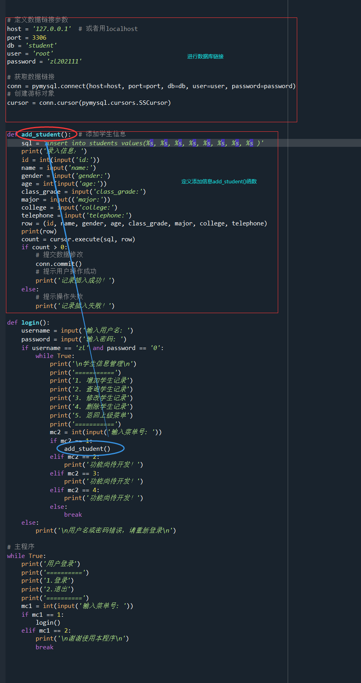Click the line print('录入信息: ')
Viewport: 361px width, 683px height.
(54, 151)
